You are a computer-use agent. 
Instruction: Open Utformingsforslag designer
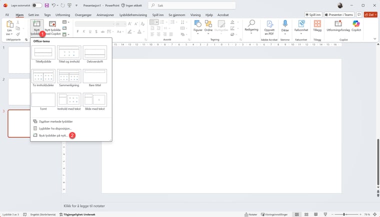(x=338, y=26)
